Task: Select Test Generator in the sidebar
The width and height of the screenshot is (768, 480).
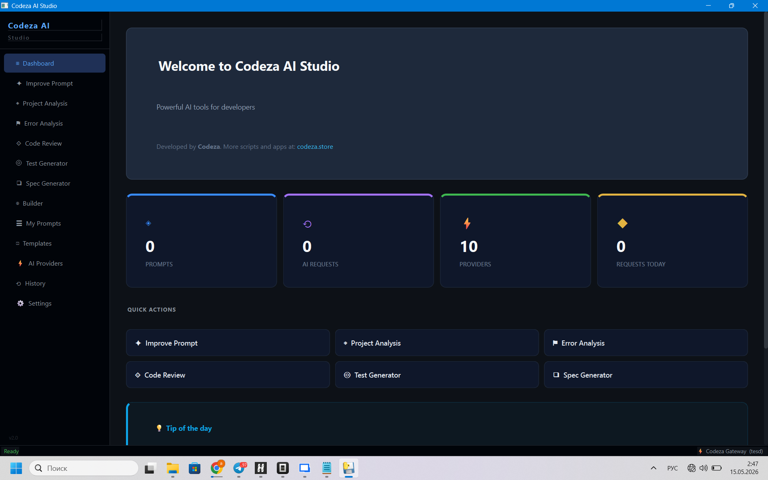Action: [x=55, y=163]
